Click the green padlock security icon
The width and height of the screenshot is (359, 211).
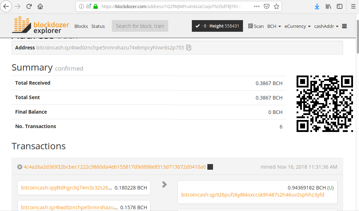point(96,6)
